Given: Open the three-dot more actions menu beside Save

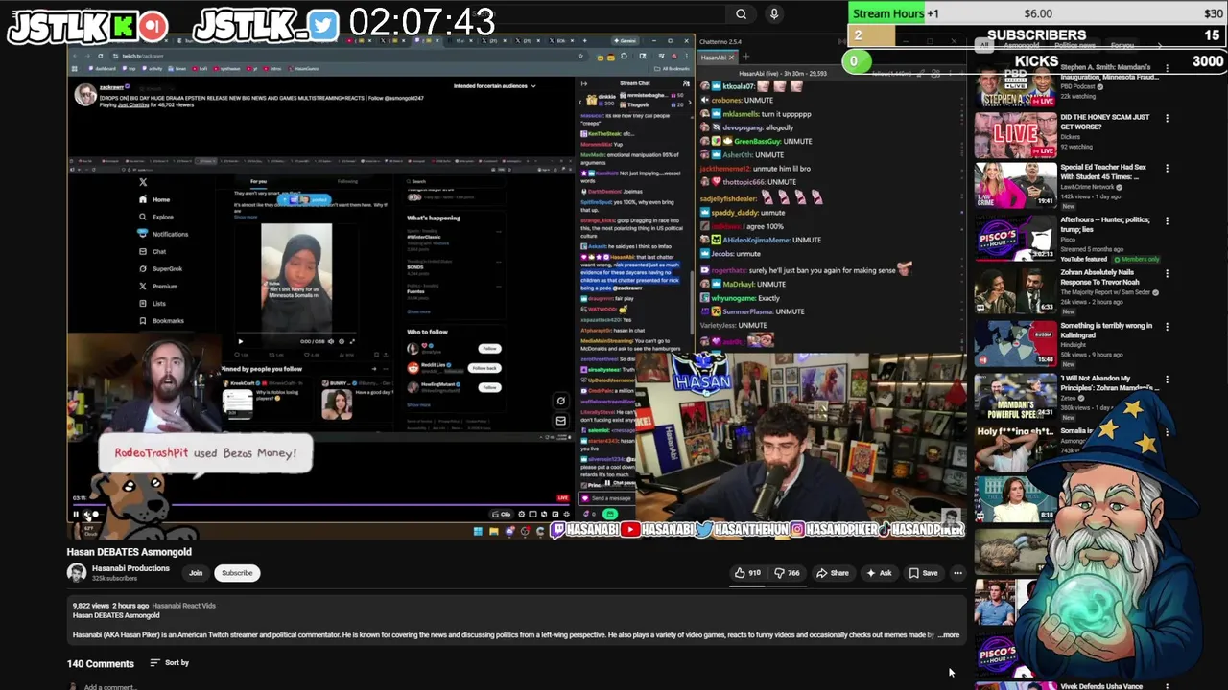Looking at the screenshot, I should pyautogui.click(x=957, y=573).
